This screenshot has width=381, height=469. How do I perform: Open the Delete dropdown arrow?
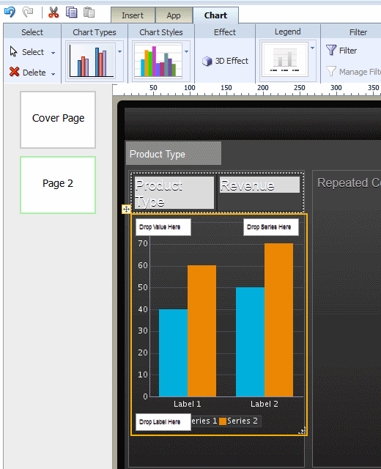click(53, 74)
